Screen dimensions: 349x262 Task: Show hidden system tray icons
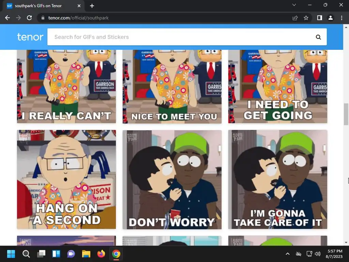click(x=288, y=254)
